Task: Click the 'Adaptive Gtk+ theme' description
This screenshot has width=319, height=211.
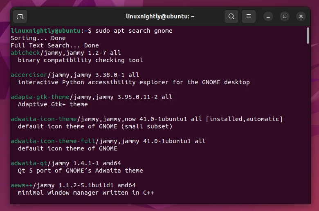Action: [x=53, y=104]
